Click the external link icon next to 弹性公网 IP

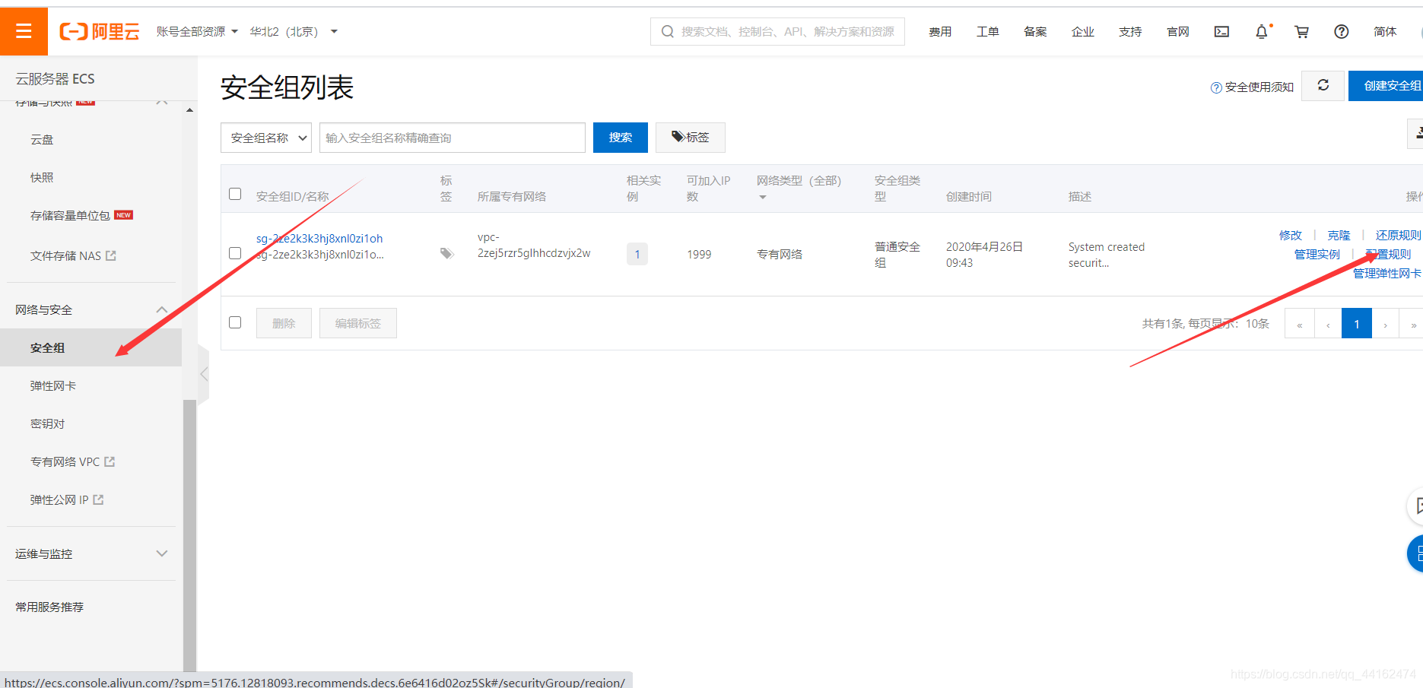pos(98,499)
